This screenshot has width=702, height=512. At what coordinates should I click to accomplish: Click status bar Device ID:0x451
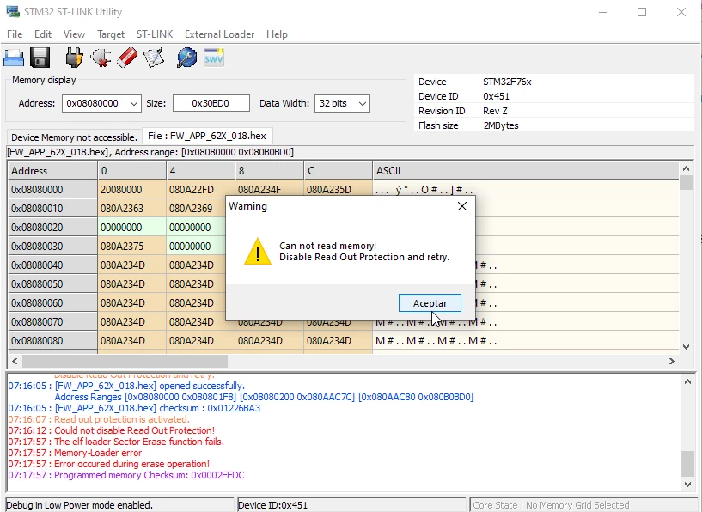click(x=272, y=505)
